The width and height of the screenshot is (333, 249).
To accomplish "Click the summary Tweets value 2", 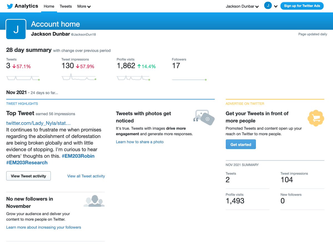I will click(x=228, y=180).
